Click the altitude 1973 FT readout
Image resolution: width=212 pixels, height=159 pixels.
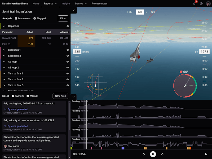tap(204, 52)
